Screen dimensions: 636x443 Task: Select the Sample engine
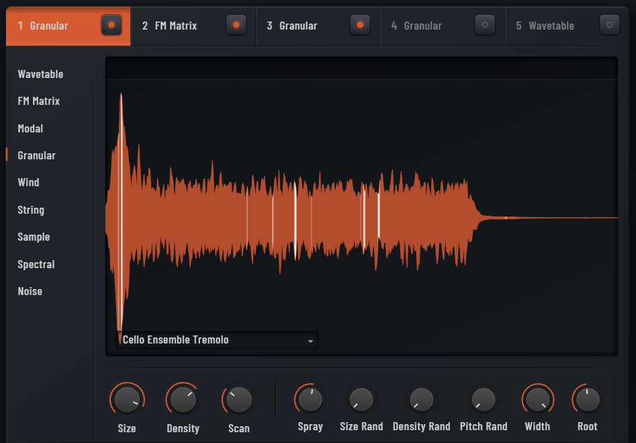pos(34,237)
